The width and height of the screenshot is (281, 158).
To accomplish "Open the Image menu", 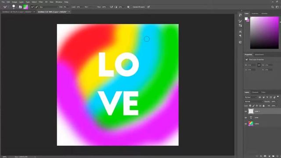I will 14,2.
